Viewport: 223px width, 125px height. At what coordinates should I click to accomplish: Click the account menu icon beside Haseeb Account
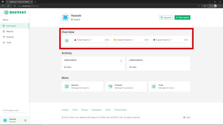point(25,120)
